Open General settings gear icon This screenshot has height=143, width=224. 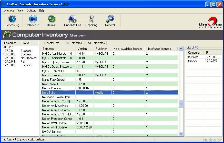tap(110, 19)
